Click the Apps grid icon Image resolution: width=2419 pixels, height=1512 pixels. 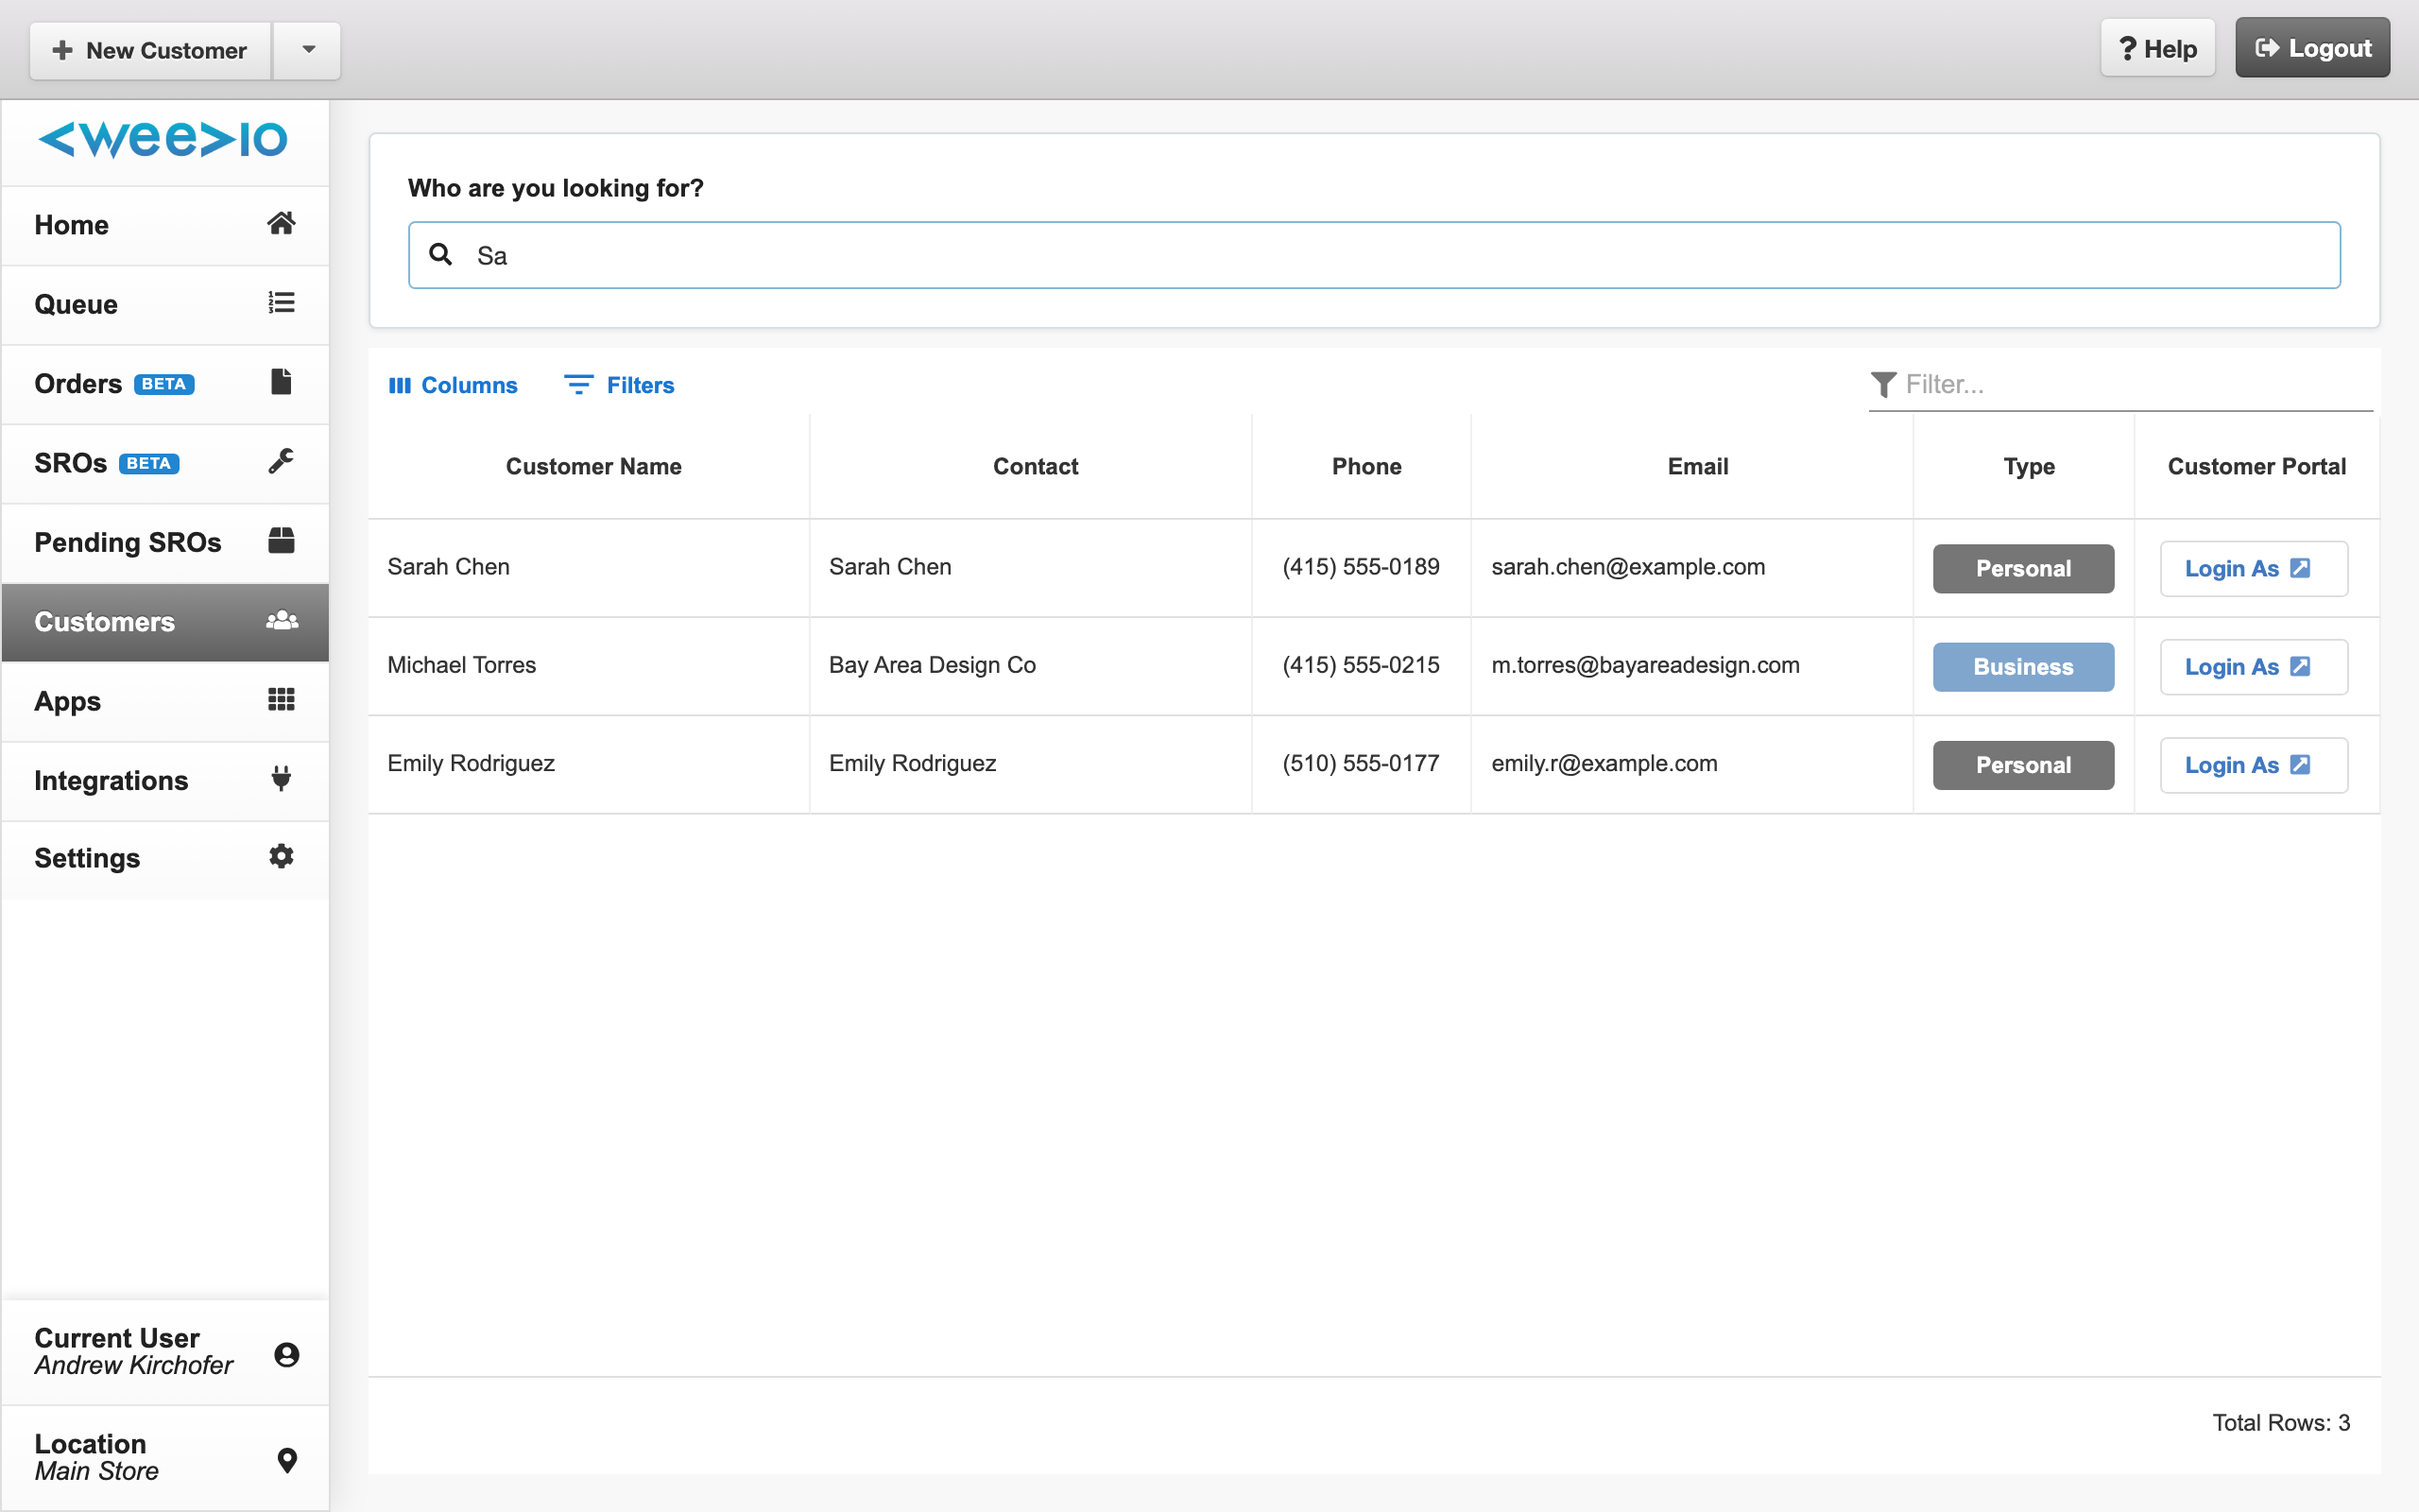click(x=281, y=699)
